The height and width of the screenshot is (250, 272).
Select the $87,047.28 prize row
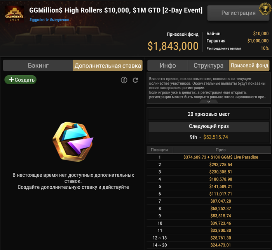coord(209,201)
